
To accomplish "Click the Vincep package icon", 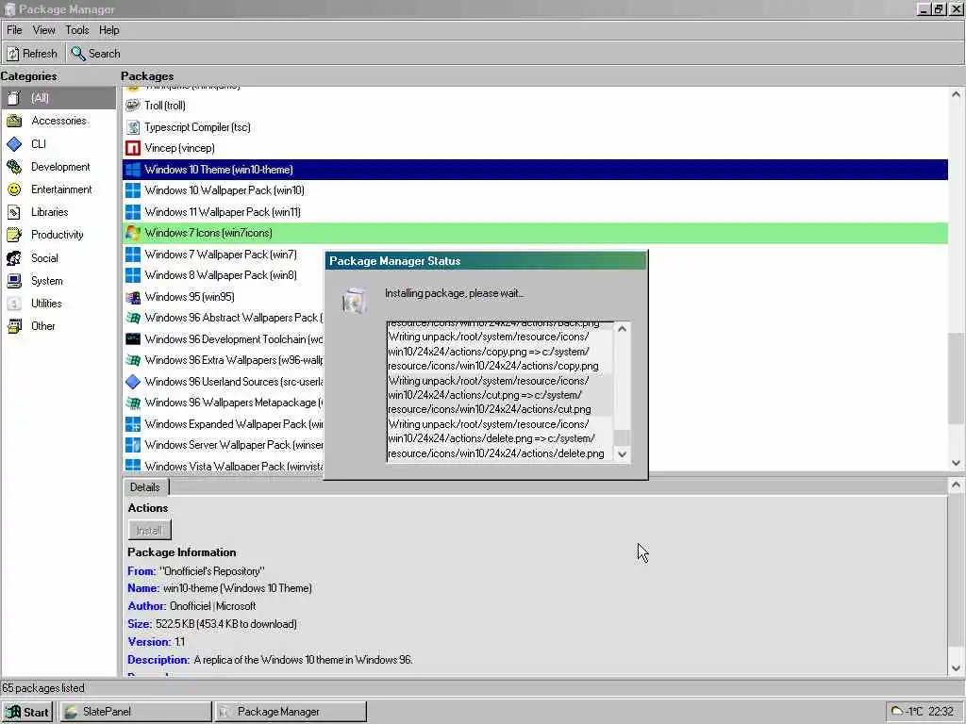I will (x=132, y=148).
